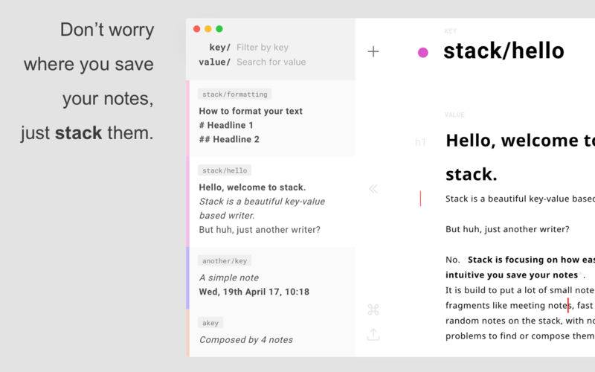The height and width of the screenshot is (372, 595).
Task: Click the stack/hello key title
Action: [504, 51]
